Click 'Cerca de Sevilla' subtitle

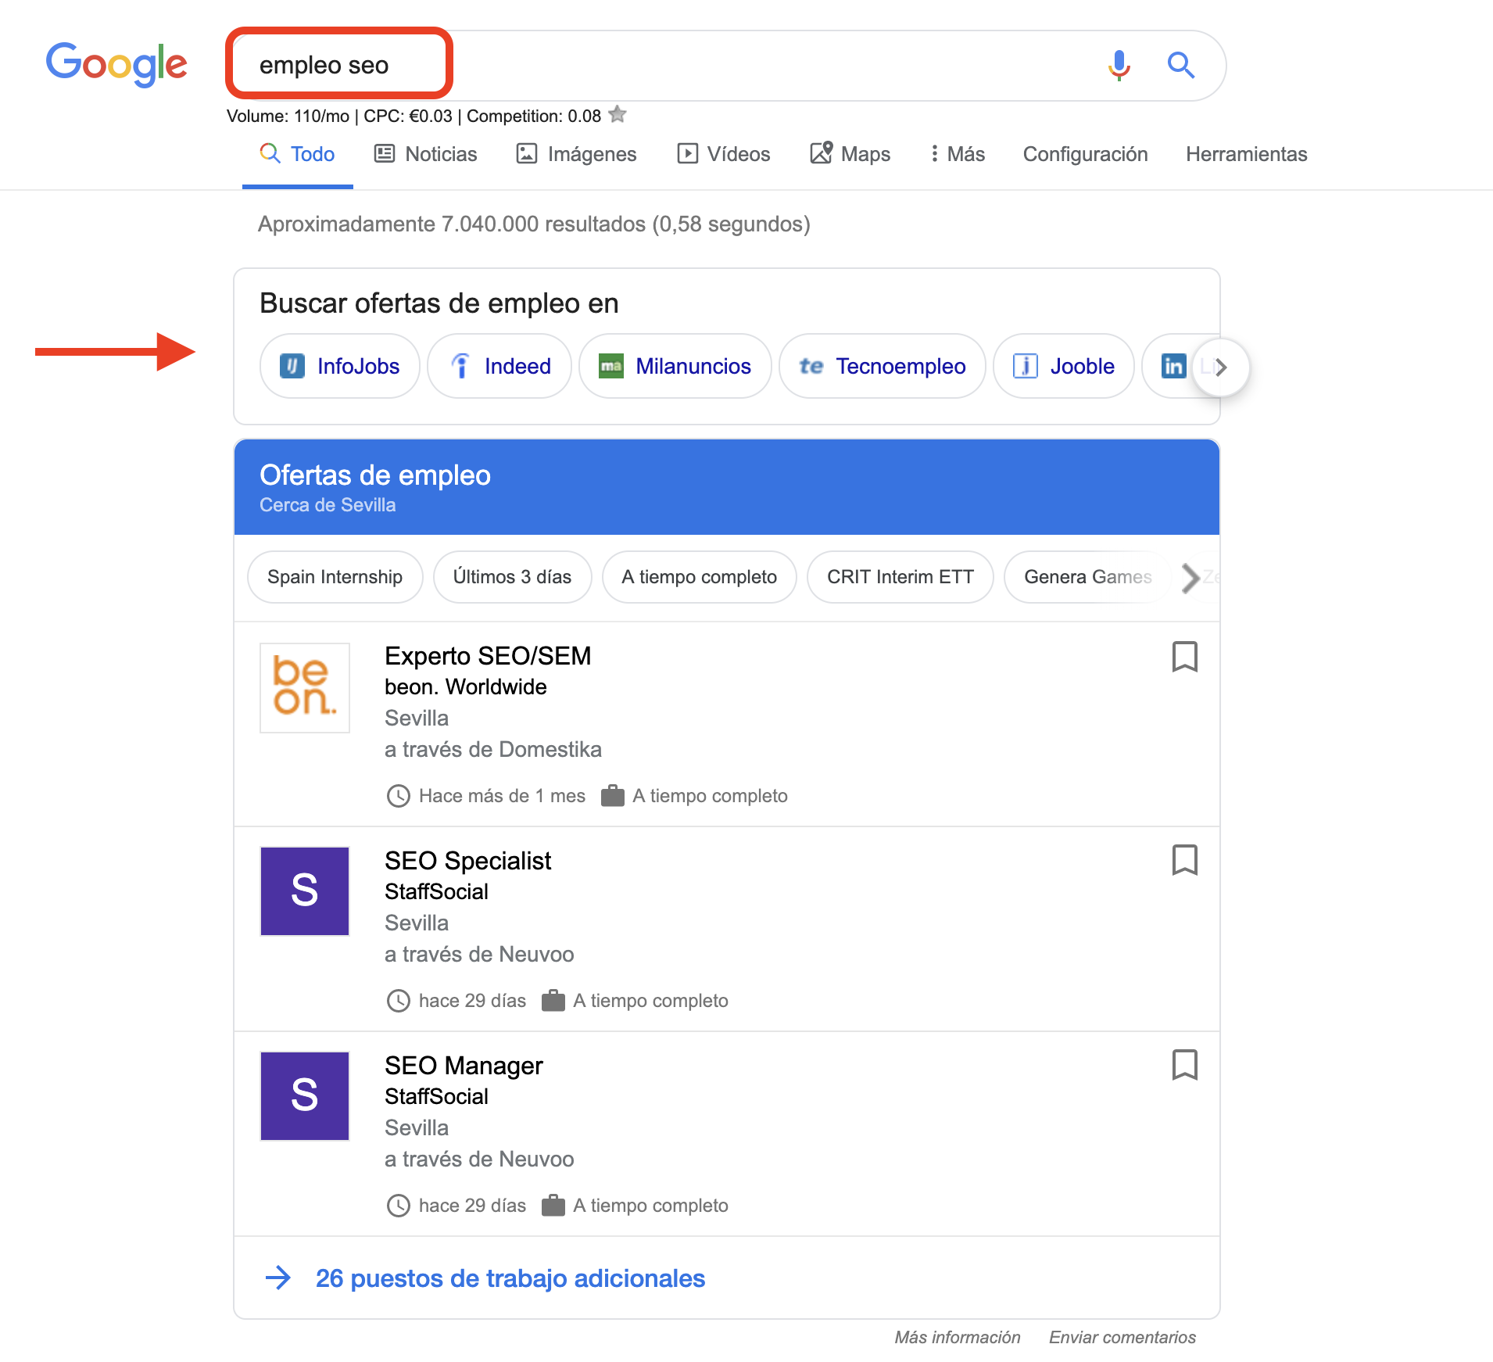(328, 505)
